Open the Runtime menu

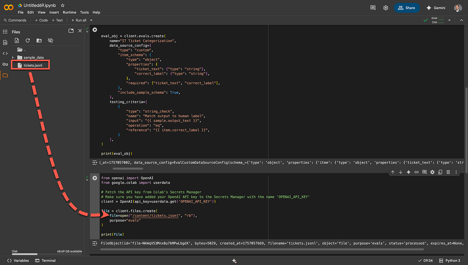(69, 12)
